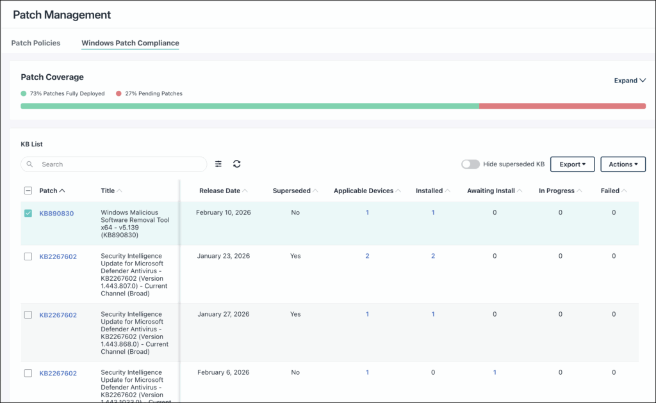Expand the Patch Coverage panel
This screenshot has width=656, height=403.
[x=629, y=81]
